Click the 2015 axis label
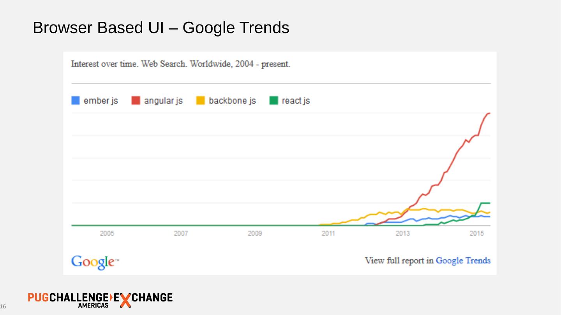Image resolution: width=561 pixels, height=315 pixels. pos(476,234)
